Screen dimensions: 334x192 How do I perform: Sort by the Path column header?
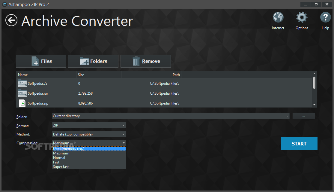tap(151, 75)
